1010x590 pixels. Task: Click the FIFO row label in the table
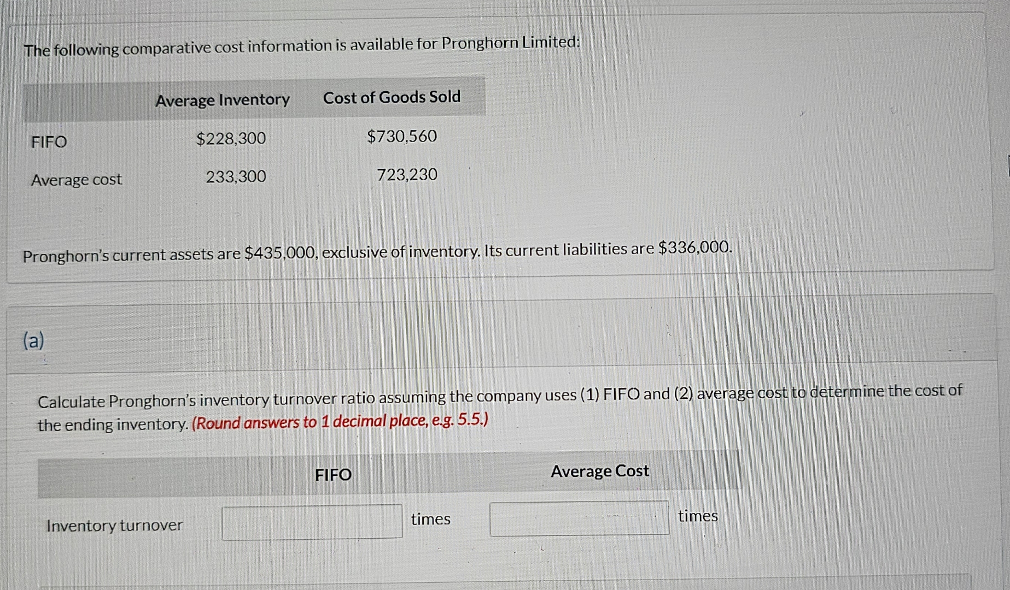click(x=48, y=143)
